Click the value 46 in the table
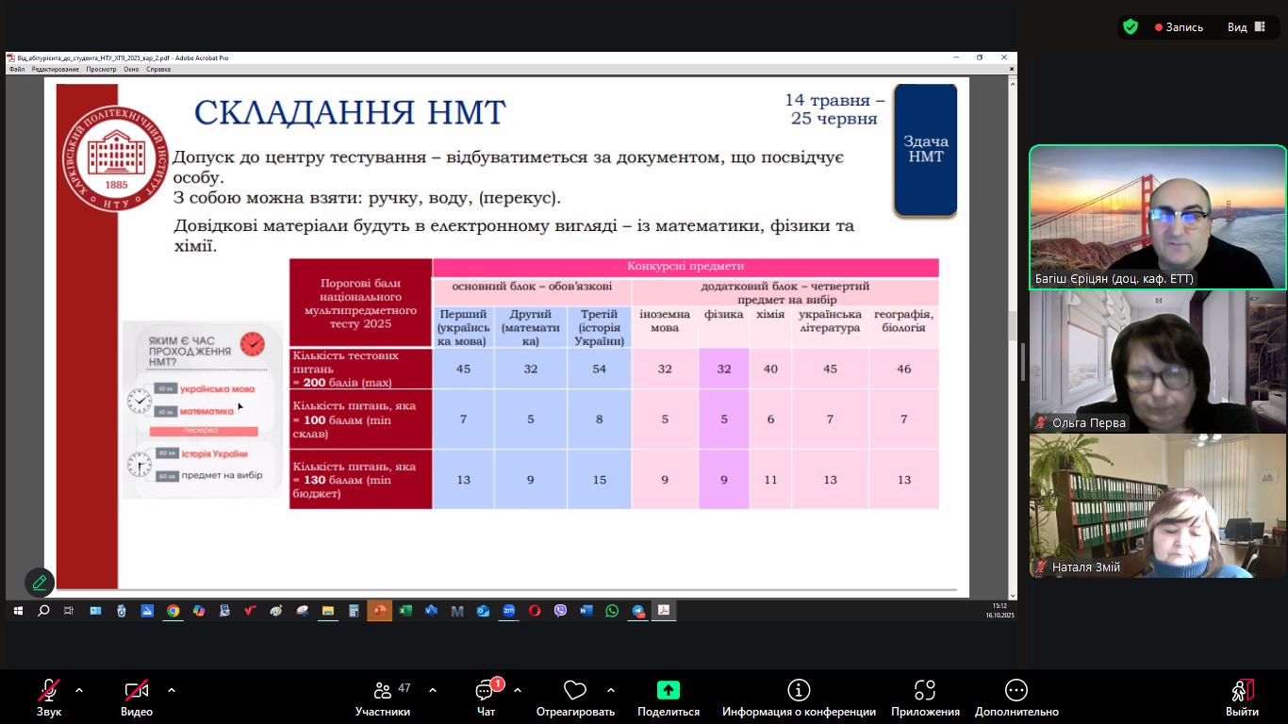 pyautogui.click(x=904, y=369)
